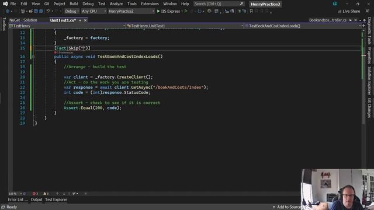The image size is (374, 210).
Task: Open the IIS Express dropdown arrow
Action: 182,11
